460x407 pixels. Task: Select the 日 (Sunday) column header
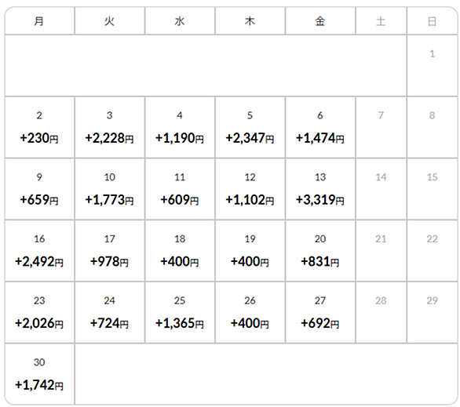(432, 21)
